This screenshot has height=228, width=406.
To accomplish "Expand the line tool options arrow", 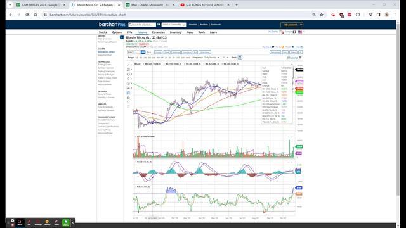I will click(x=131, y=65).
